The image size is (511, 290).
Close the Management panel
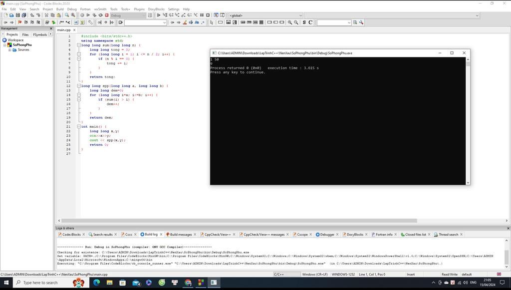(x=51, y=28)
